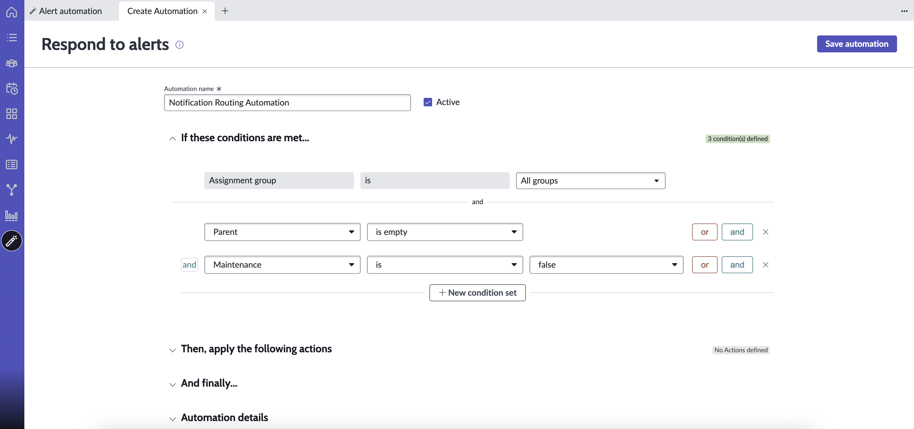The height and width of the screenshot is (429, 914).
Task: Click 'or' button on Maintenance row
Action: pos(705,265)
